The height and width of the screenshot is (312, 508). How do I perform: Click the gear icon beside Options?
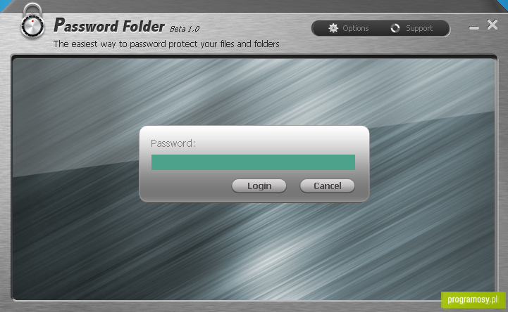(x=333, y=28)
